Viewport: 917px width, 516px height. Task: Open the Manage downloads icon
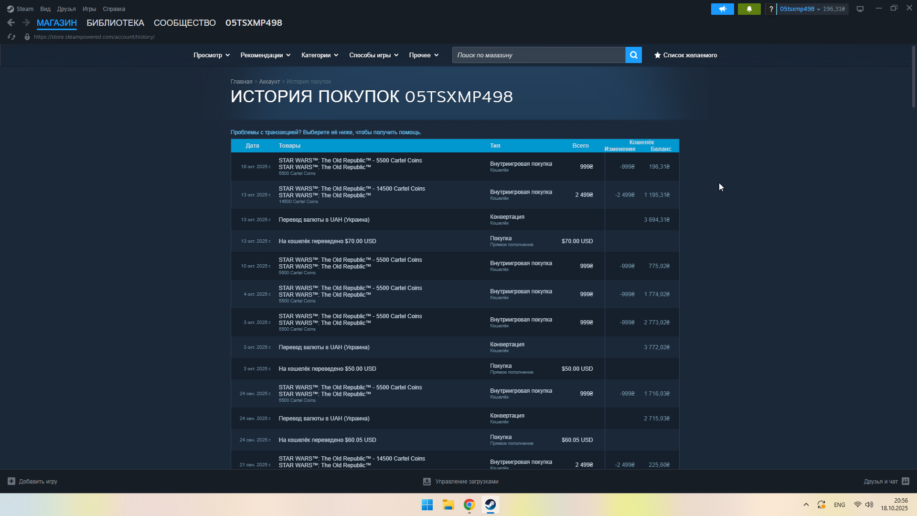click(x=427, y=482)
